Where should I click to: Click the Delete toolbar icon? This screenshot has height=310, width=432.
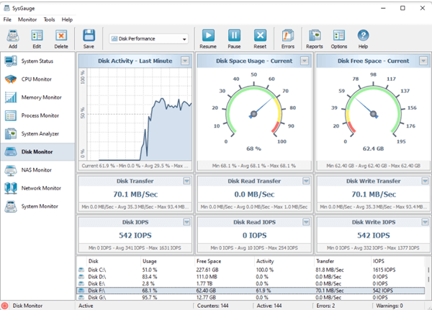pyautogui.click(x=61, y=36)
